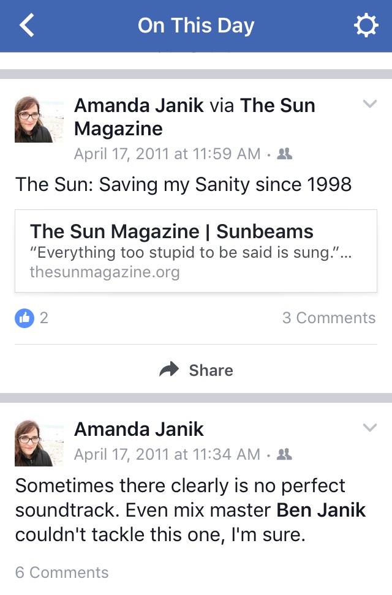392x595 pixels.
Task: Tap the share arrow icon
Action: (169, 370)
